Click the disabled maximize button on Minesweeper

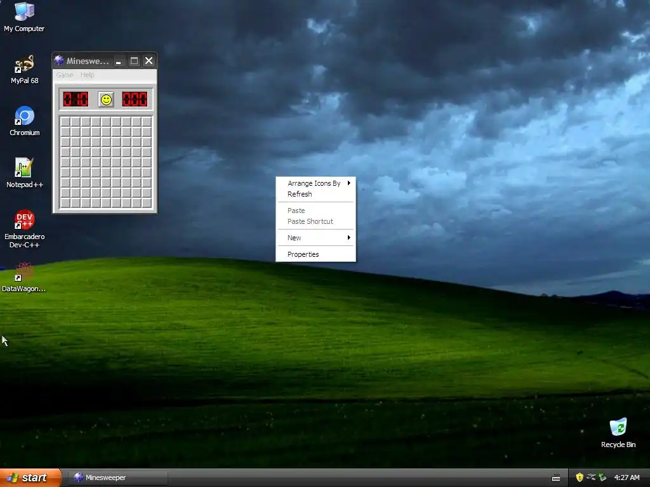(x=134, y=61)
